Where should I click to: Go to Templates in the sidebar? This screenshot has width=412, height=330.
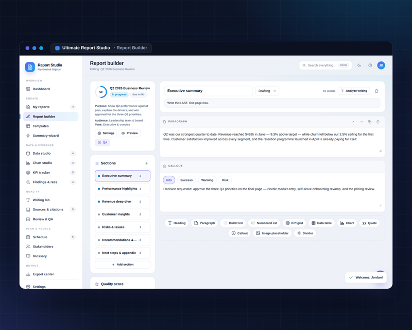[50, 126]
